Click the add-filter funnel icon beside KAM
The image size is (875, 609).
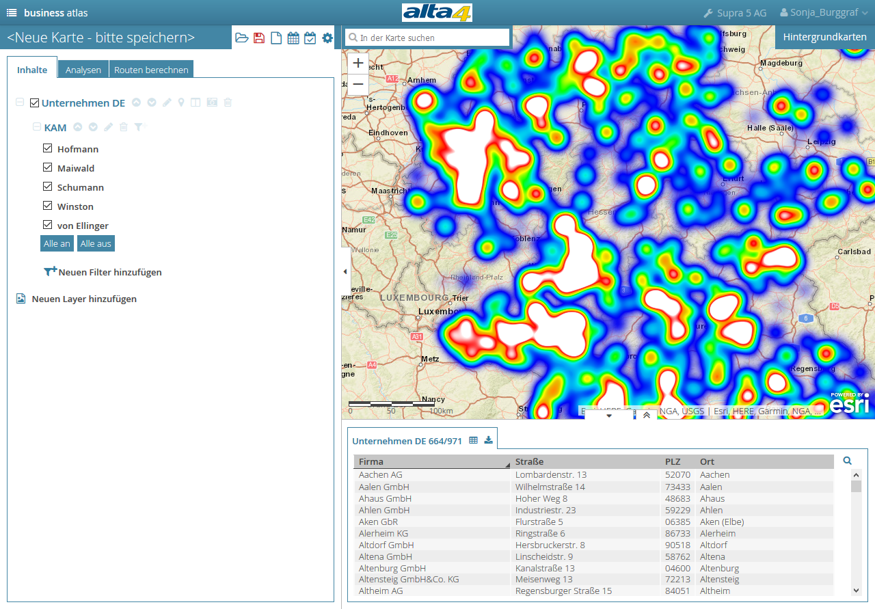139,127
